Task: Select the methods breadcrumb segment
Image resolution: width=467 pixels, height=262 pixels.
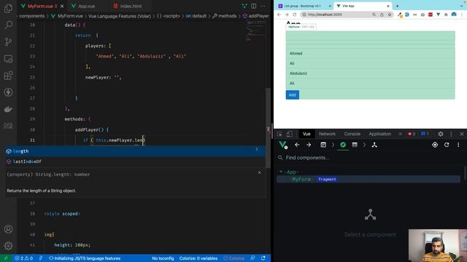Action: pyautogui.click(x=225, y=16)
